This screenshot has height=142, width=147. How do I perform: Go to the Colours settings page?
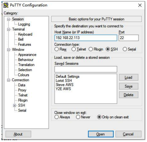23,75
